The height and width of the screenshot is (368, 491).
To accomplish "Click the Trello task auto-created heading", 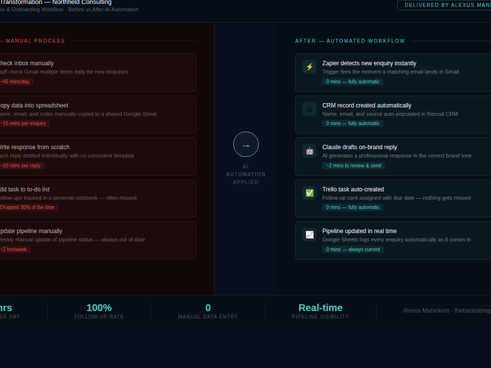I will point(353,189).
